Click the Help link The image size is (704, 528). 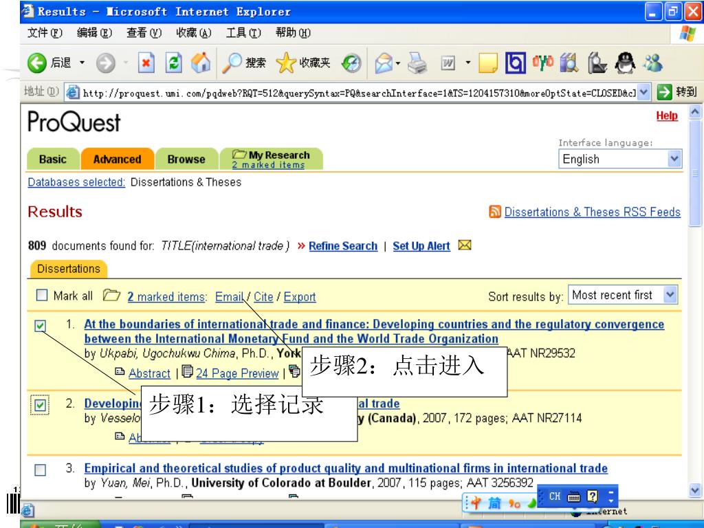(667, 115)
